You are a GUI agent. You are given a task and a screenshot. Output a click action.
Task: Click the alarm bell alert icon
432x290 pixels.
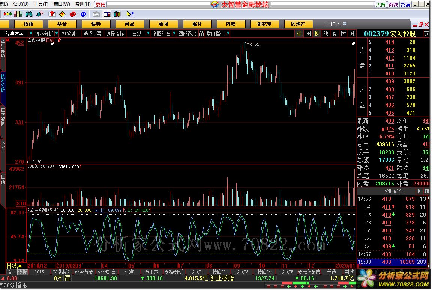coord(39,14)
